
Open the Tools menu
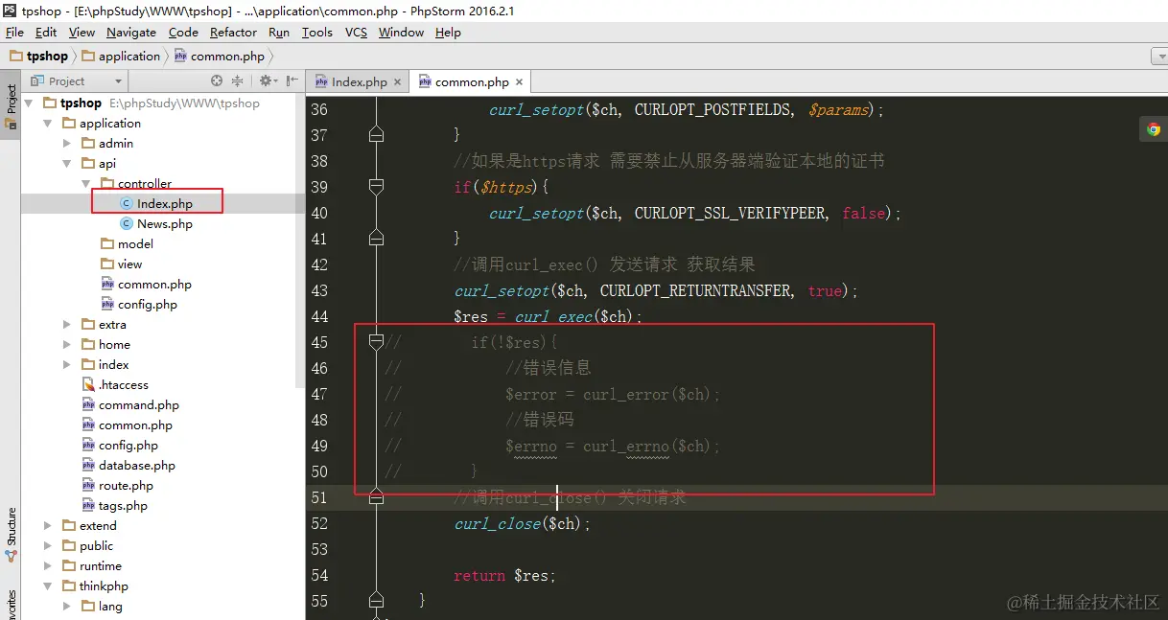(317, 32)
